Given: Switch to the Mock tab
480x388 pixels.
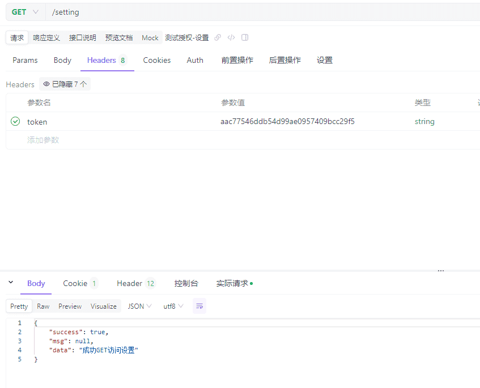Looking at the screenshot, I should 150,38.
